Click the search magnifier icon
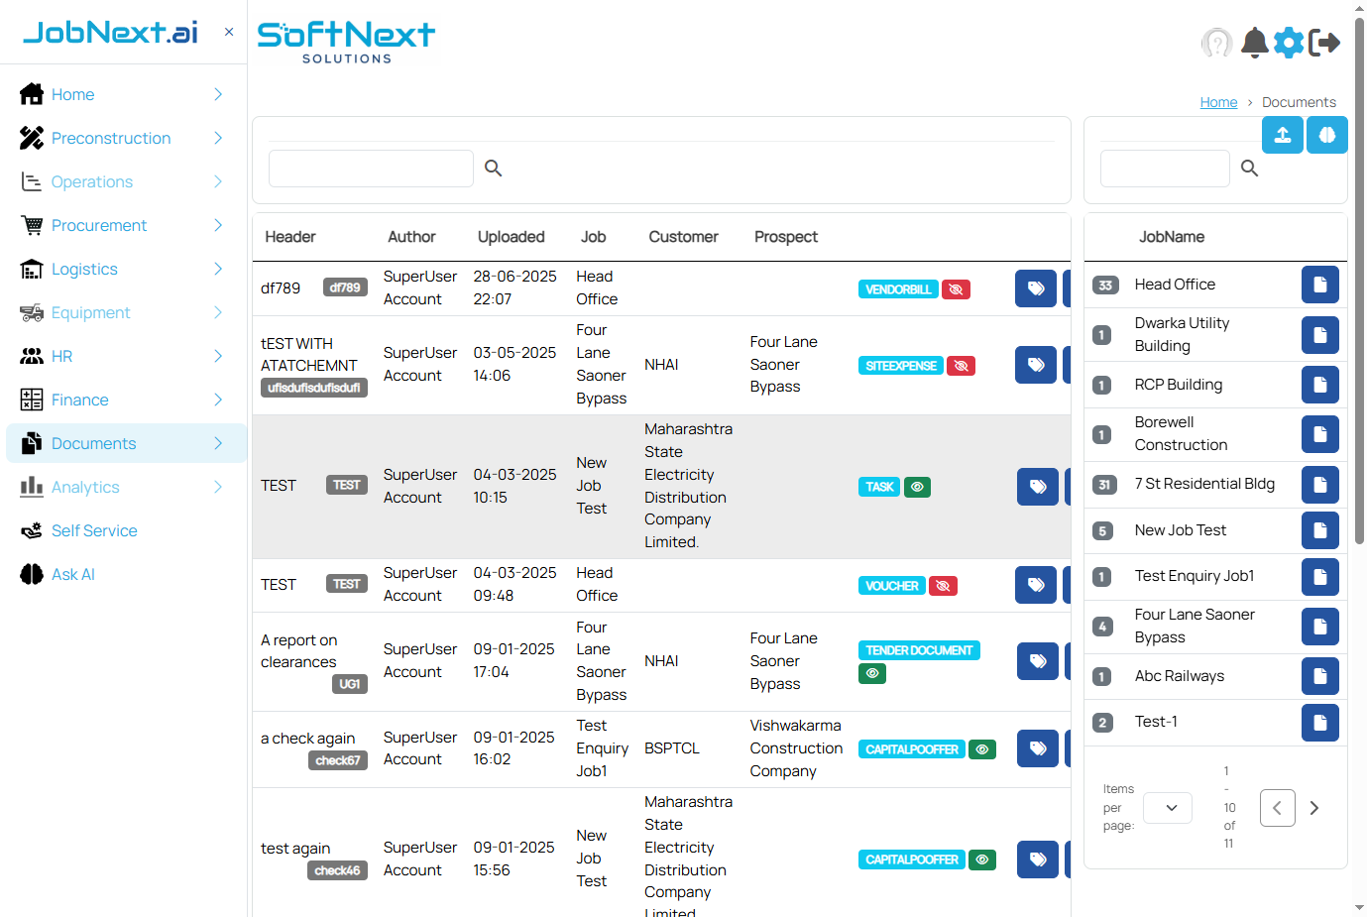 493,169
